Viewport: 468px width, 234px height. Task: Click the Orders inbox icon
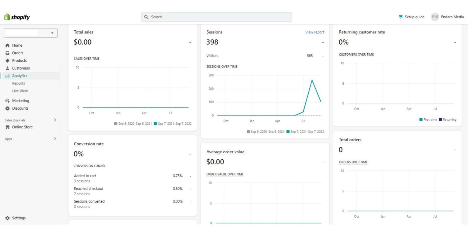(8, 53)
